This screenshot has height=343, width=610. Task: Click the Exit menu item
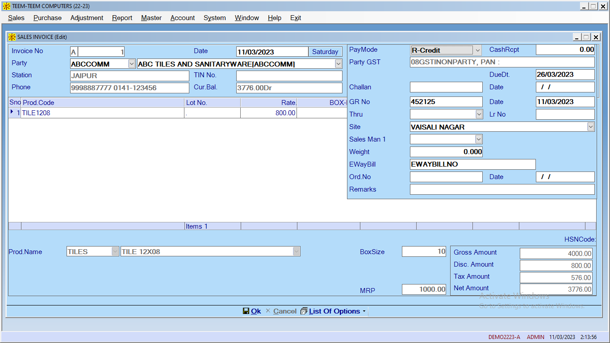pos(296,18)
